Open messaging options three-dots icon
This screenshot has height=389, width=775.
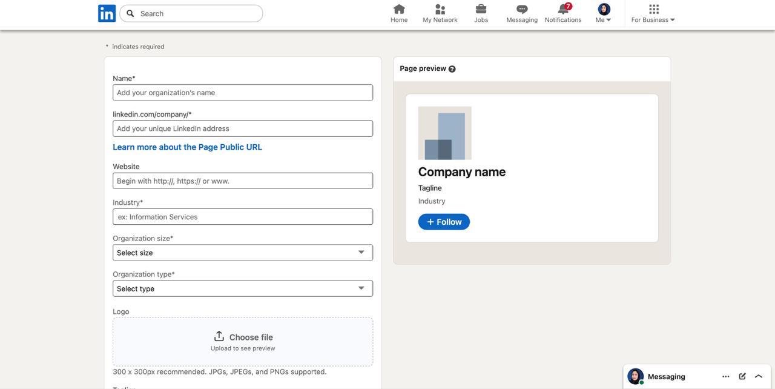(x=725, y=376)
